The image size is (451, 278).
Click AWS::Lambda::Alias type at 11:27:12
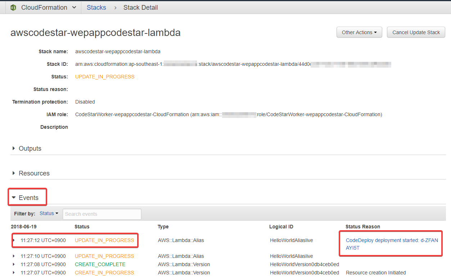[181, 240]
